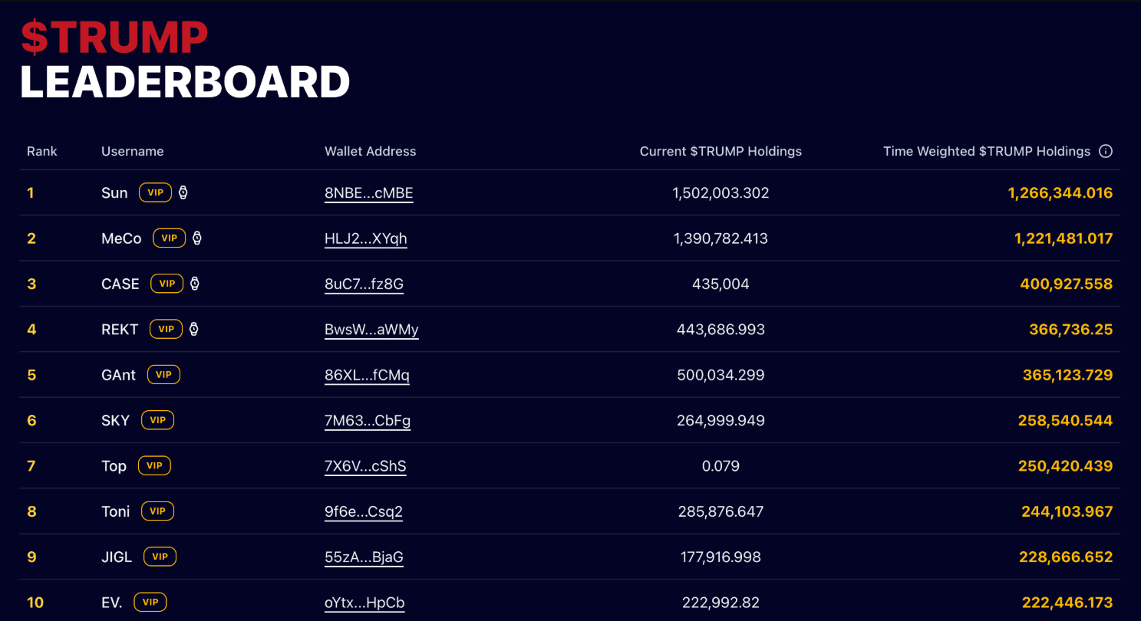Click the watch icon beside Sun's VIP badge

click(x=183, y=192)
